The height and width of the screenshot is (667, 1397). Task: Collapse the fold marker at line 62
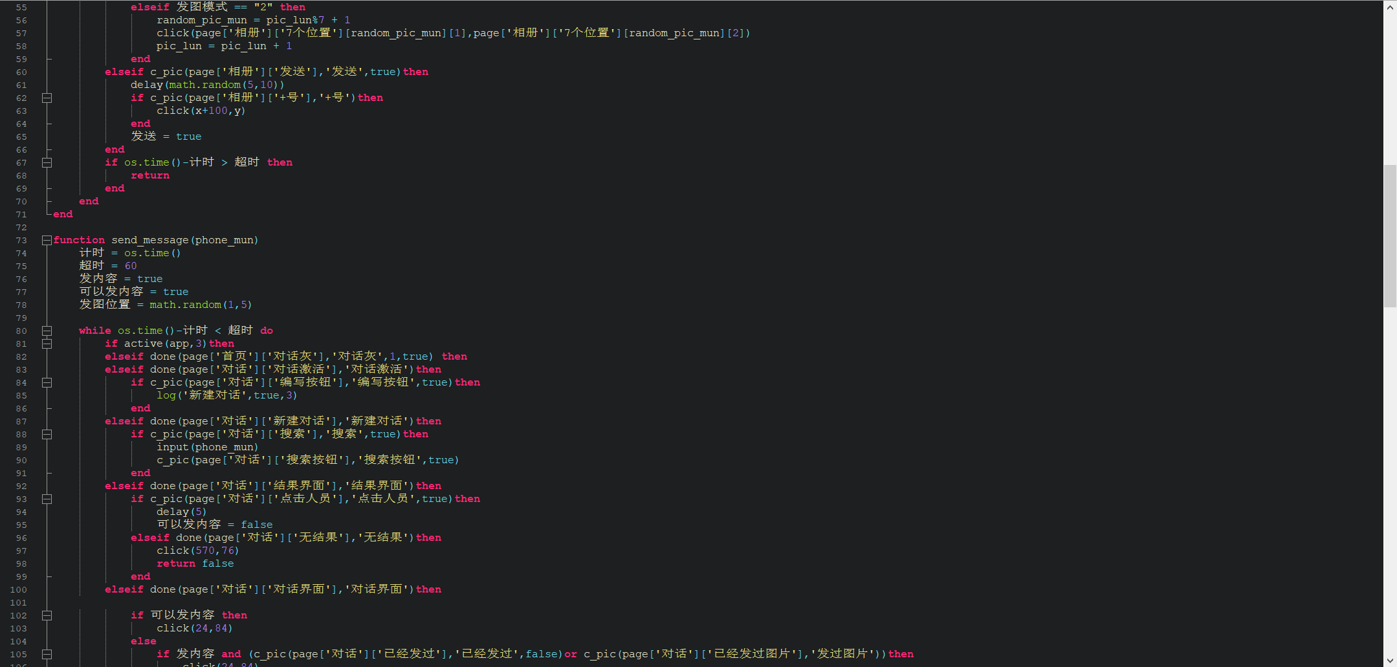click(x=47, y=98)
